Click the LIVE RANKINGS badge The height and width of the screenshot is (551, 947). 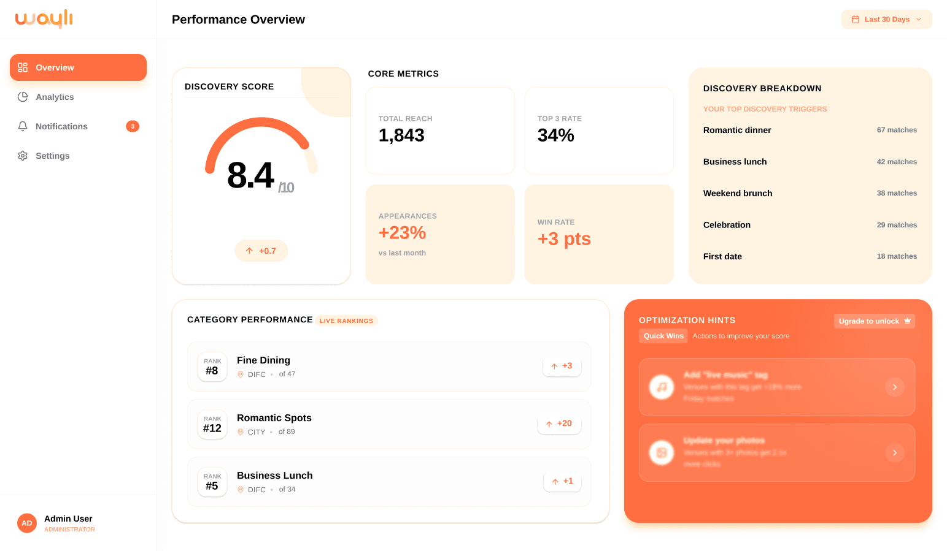click(346, 321)
